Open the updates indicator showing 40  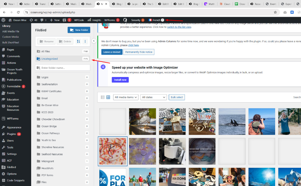tap(34, 20)
